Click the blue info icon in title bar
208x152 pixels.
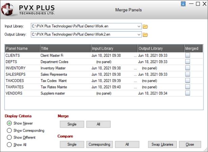183,4
